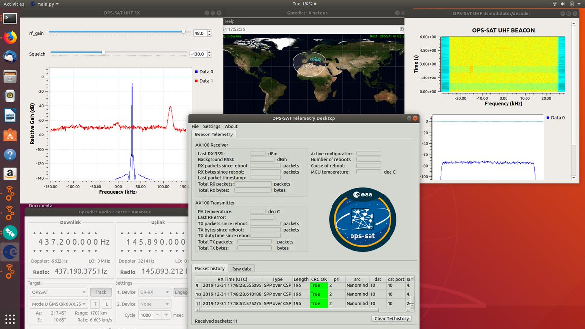585x329 pixels.
Task: Launch Rhythmbox from the dock
Action: tap(10, 96)
